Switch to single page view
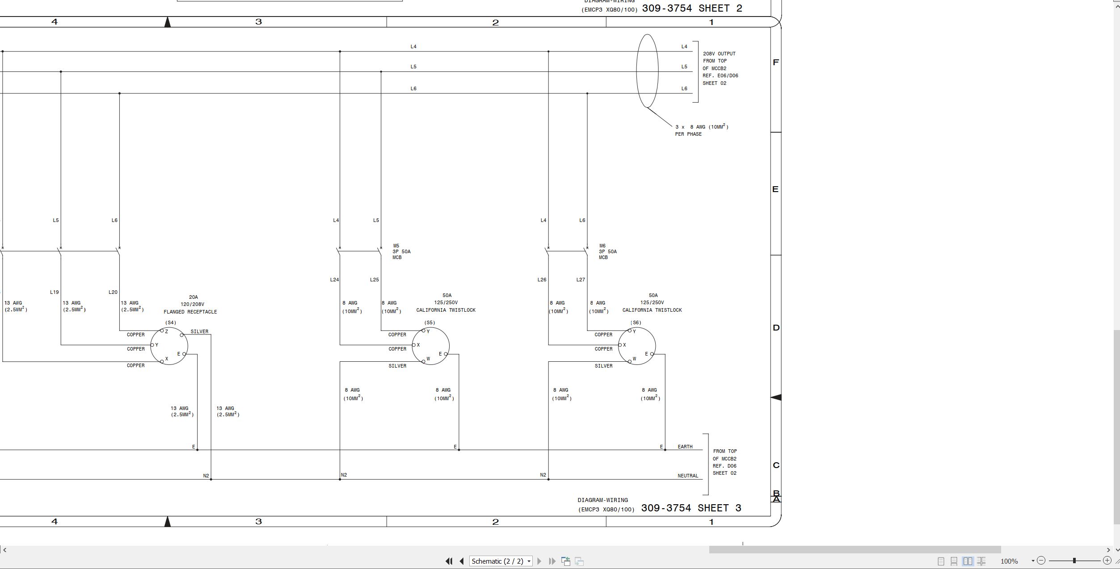The width and height of the screenshot is (1120, 569). point(941,561)
